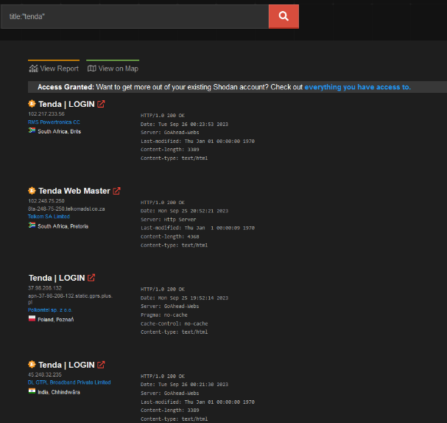Select hostname 8ta-248-75-250.telkomadsl.co.za
The height and width of the screenshot is (423, 447).
pyautogui.click(x=66, y=209)
